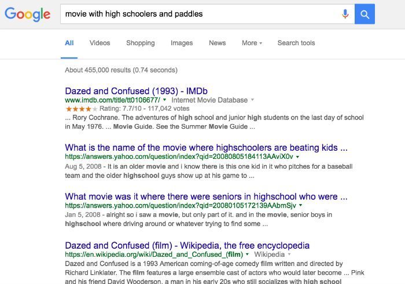Click the 'Jan 5, 2008' snippet date
405x284 pixels.
[83, 214]
